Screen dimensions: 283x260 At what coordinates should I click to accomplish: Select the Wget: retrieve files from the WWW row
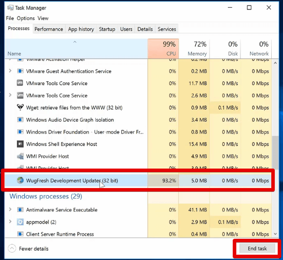(138, 107)
